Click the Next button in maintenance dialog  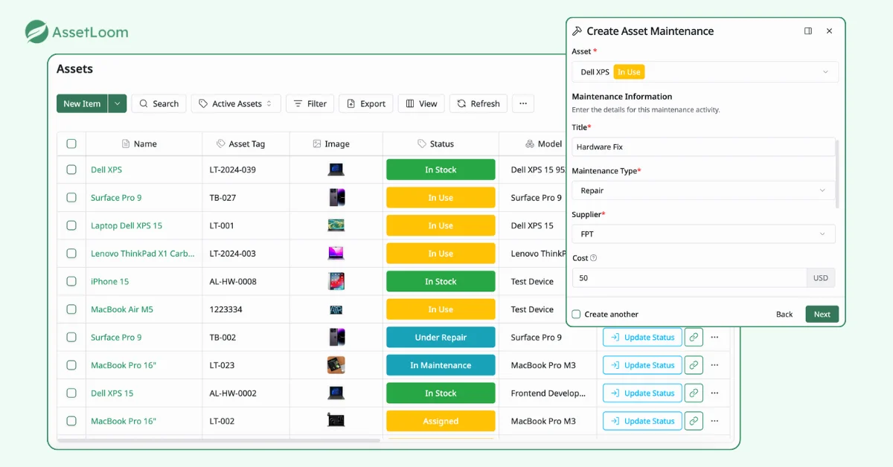pos(822,314)
